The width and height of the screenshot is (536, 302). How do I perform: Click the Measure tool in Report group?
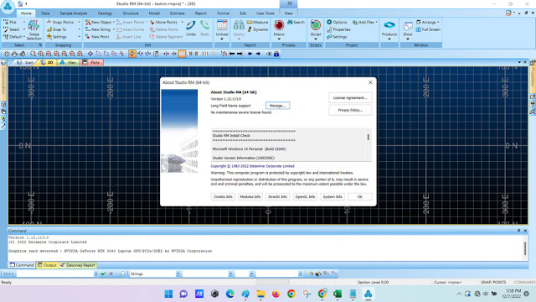click(x=257, y=22)
